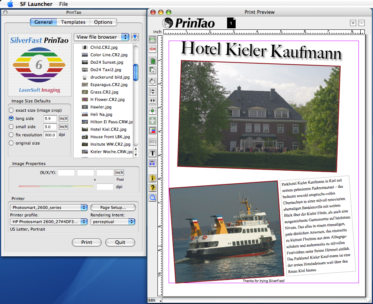
Task: Click the magnifier zoom icon
Action: point(153,197)
